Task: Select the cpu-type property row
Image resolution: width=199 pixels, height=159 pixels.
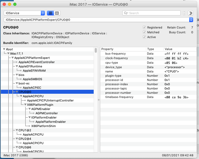Action: pos(148,63)
